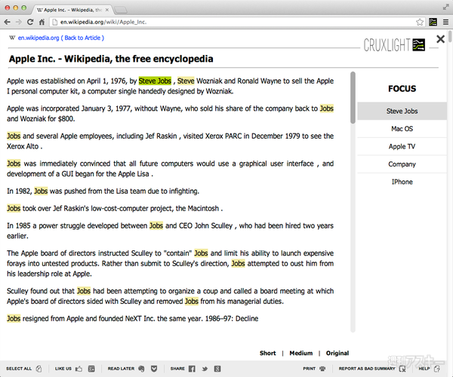Click the Report as Bad Summary icon
Viewport: 453px width, 377px height.
click(x=402, y=369)
